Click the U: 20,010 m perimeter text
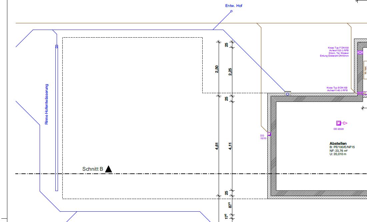Image resolution: width=367 pixels, height=222 pixels. click(x=338, y=154)
